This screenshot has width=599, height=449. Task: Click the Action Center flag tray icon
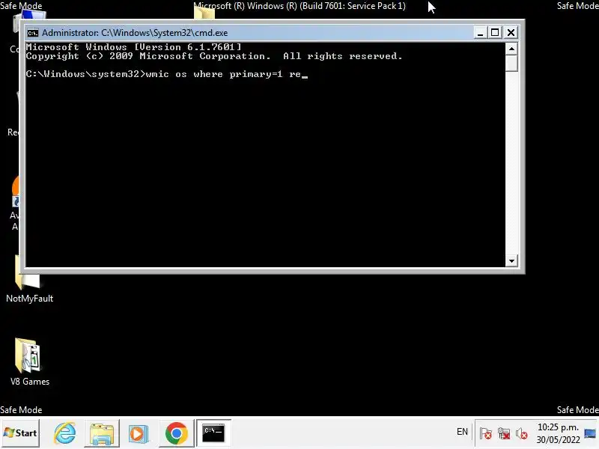coord(485,433)
